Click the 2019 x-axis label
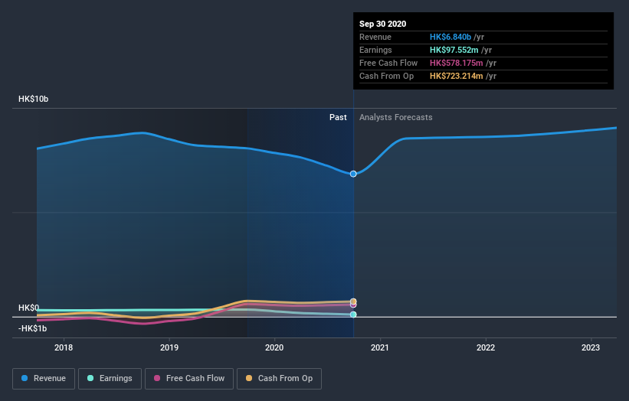Image resolution: width=629 pixels, height=401 pixels. [169, 347]
